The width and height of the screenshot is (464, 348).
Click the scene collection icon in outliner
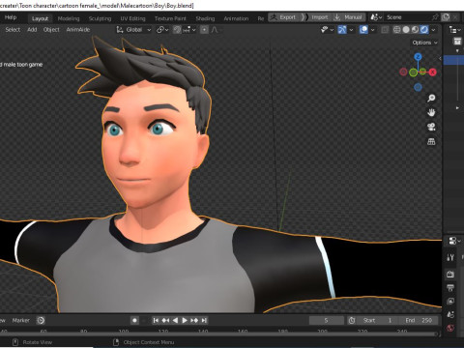[x=457, y=41]
